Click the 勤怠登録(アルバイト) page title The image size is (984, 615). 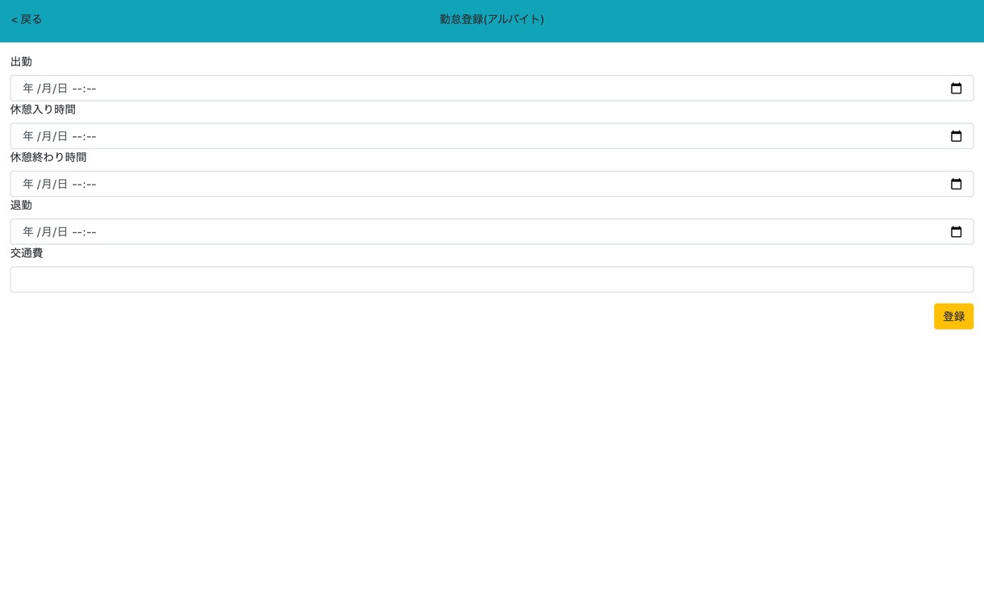click(492, 19)
